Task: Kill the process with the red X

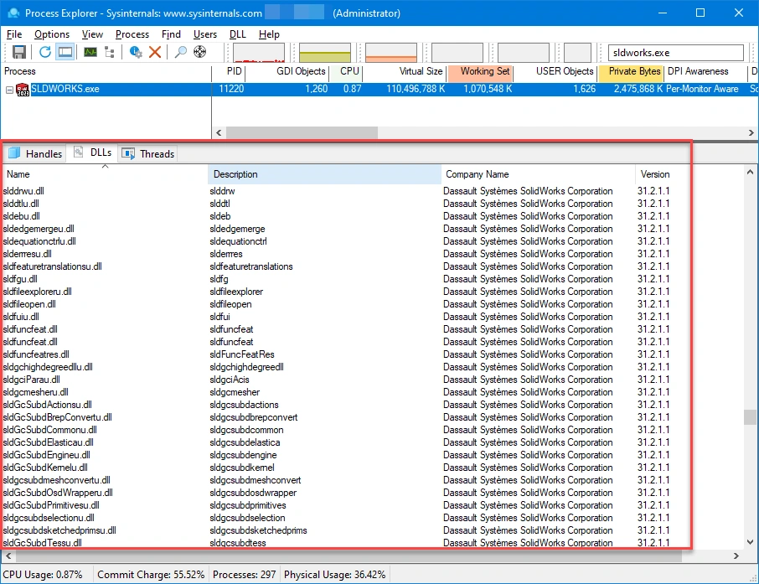Action: tap(155, 52)
